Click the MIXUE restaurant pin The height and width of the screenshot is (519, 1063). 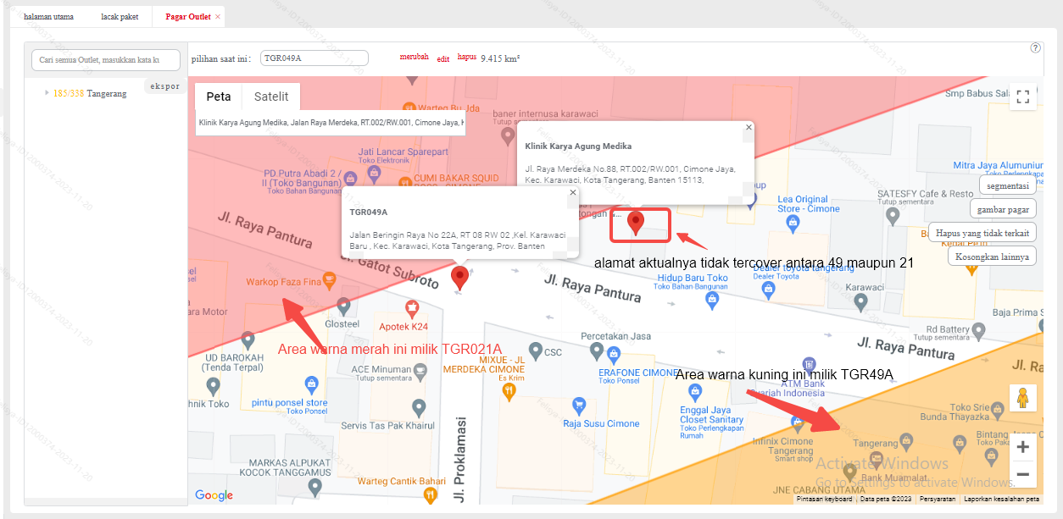pyautogui.click(x=509, y=391)
